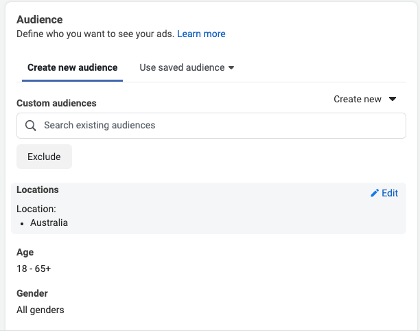The image size is (420, 331).
Task: Click the All genders value
Action: click(x=40, y=310)
